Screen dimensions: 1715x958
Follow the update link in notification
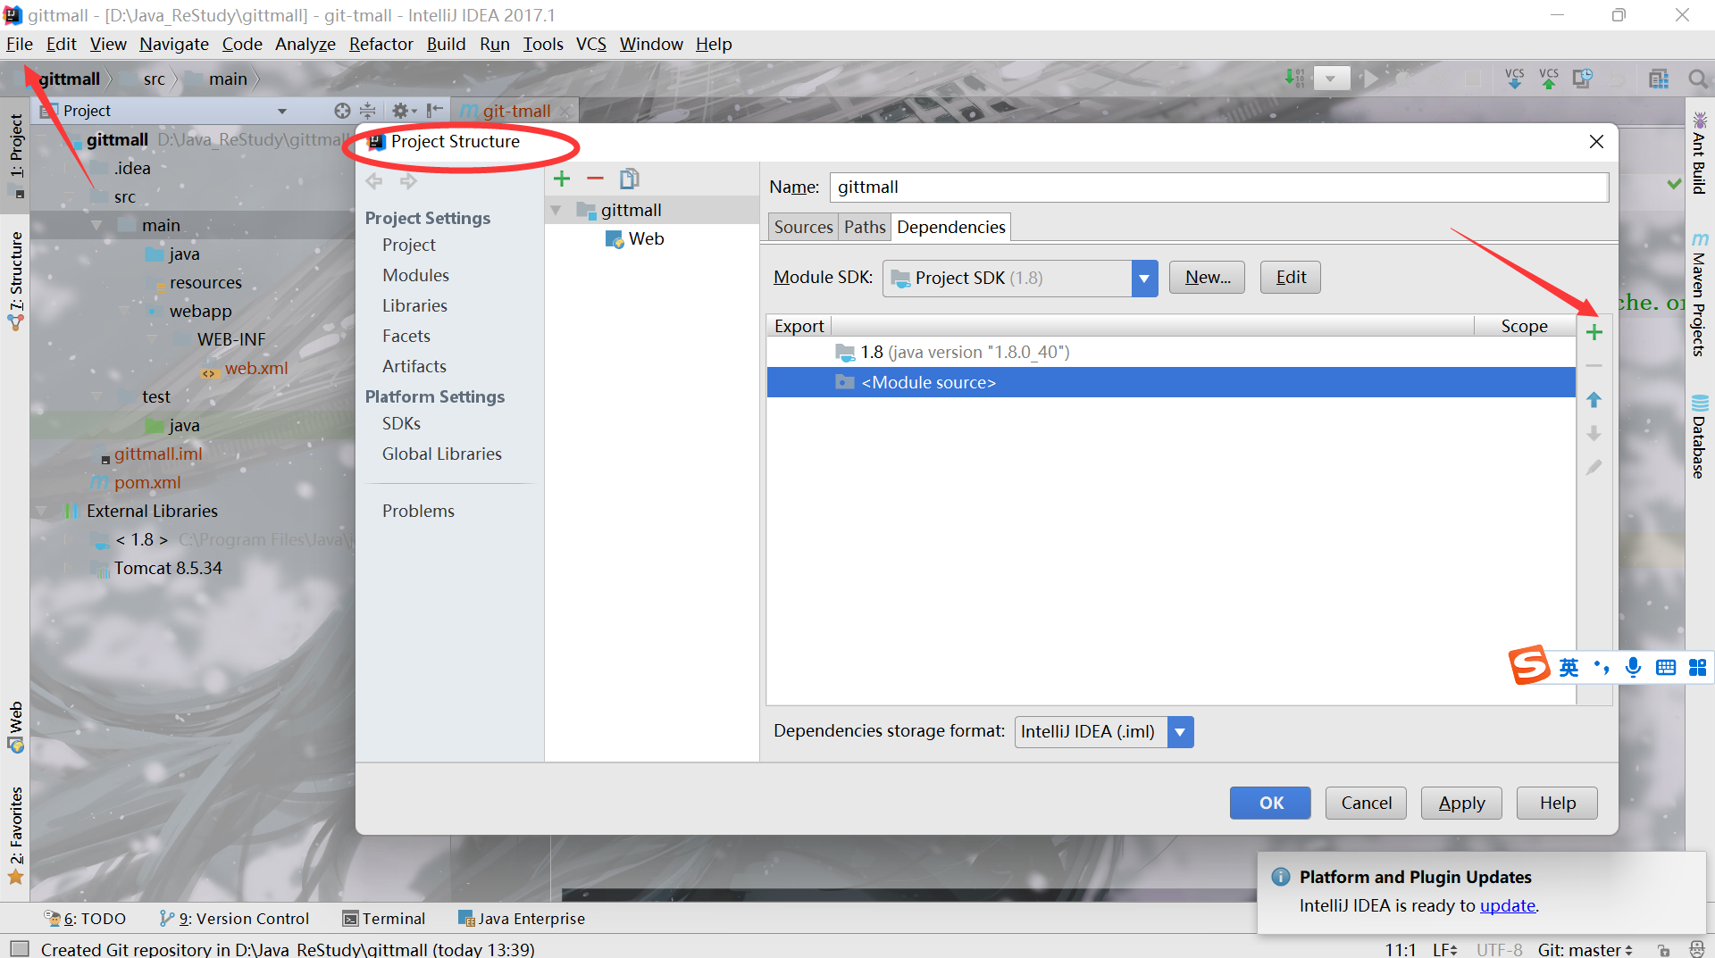(x=1508, y=905)
